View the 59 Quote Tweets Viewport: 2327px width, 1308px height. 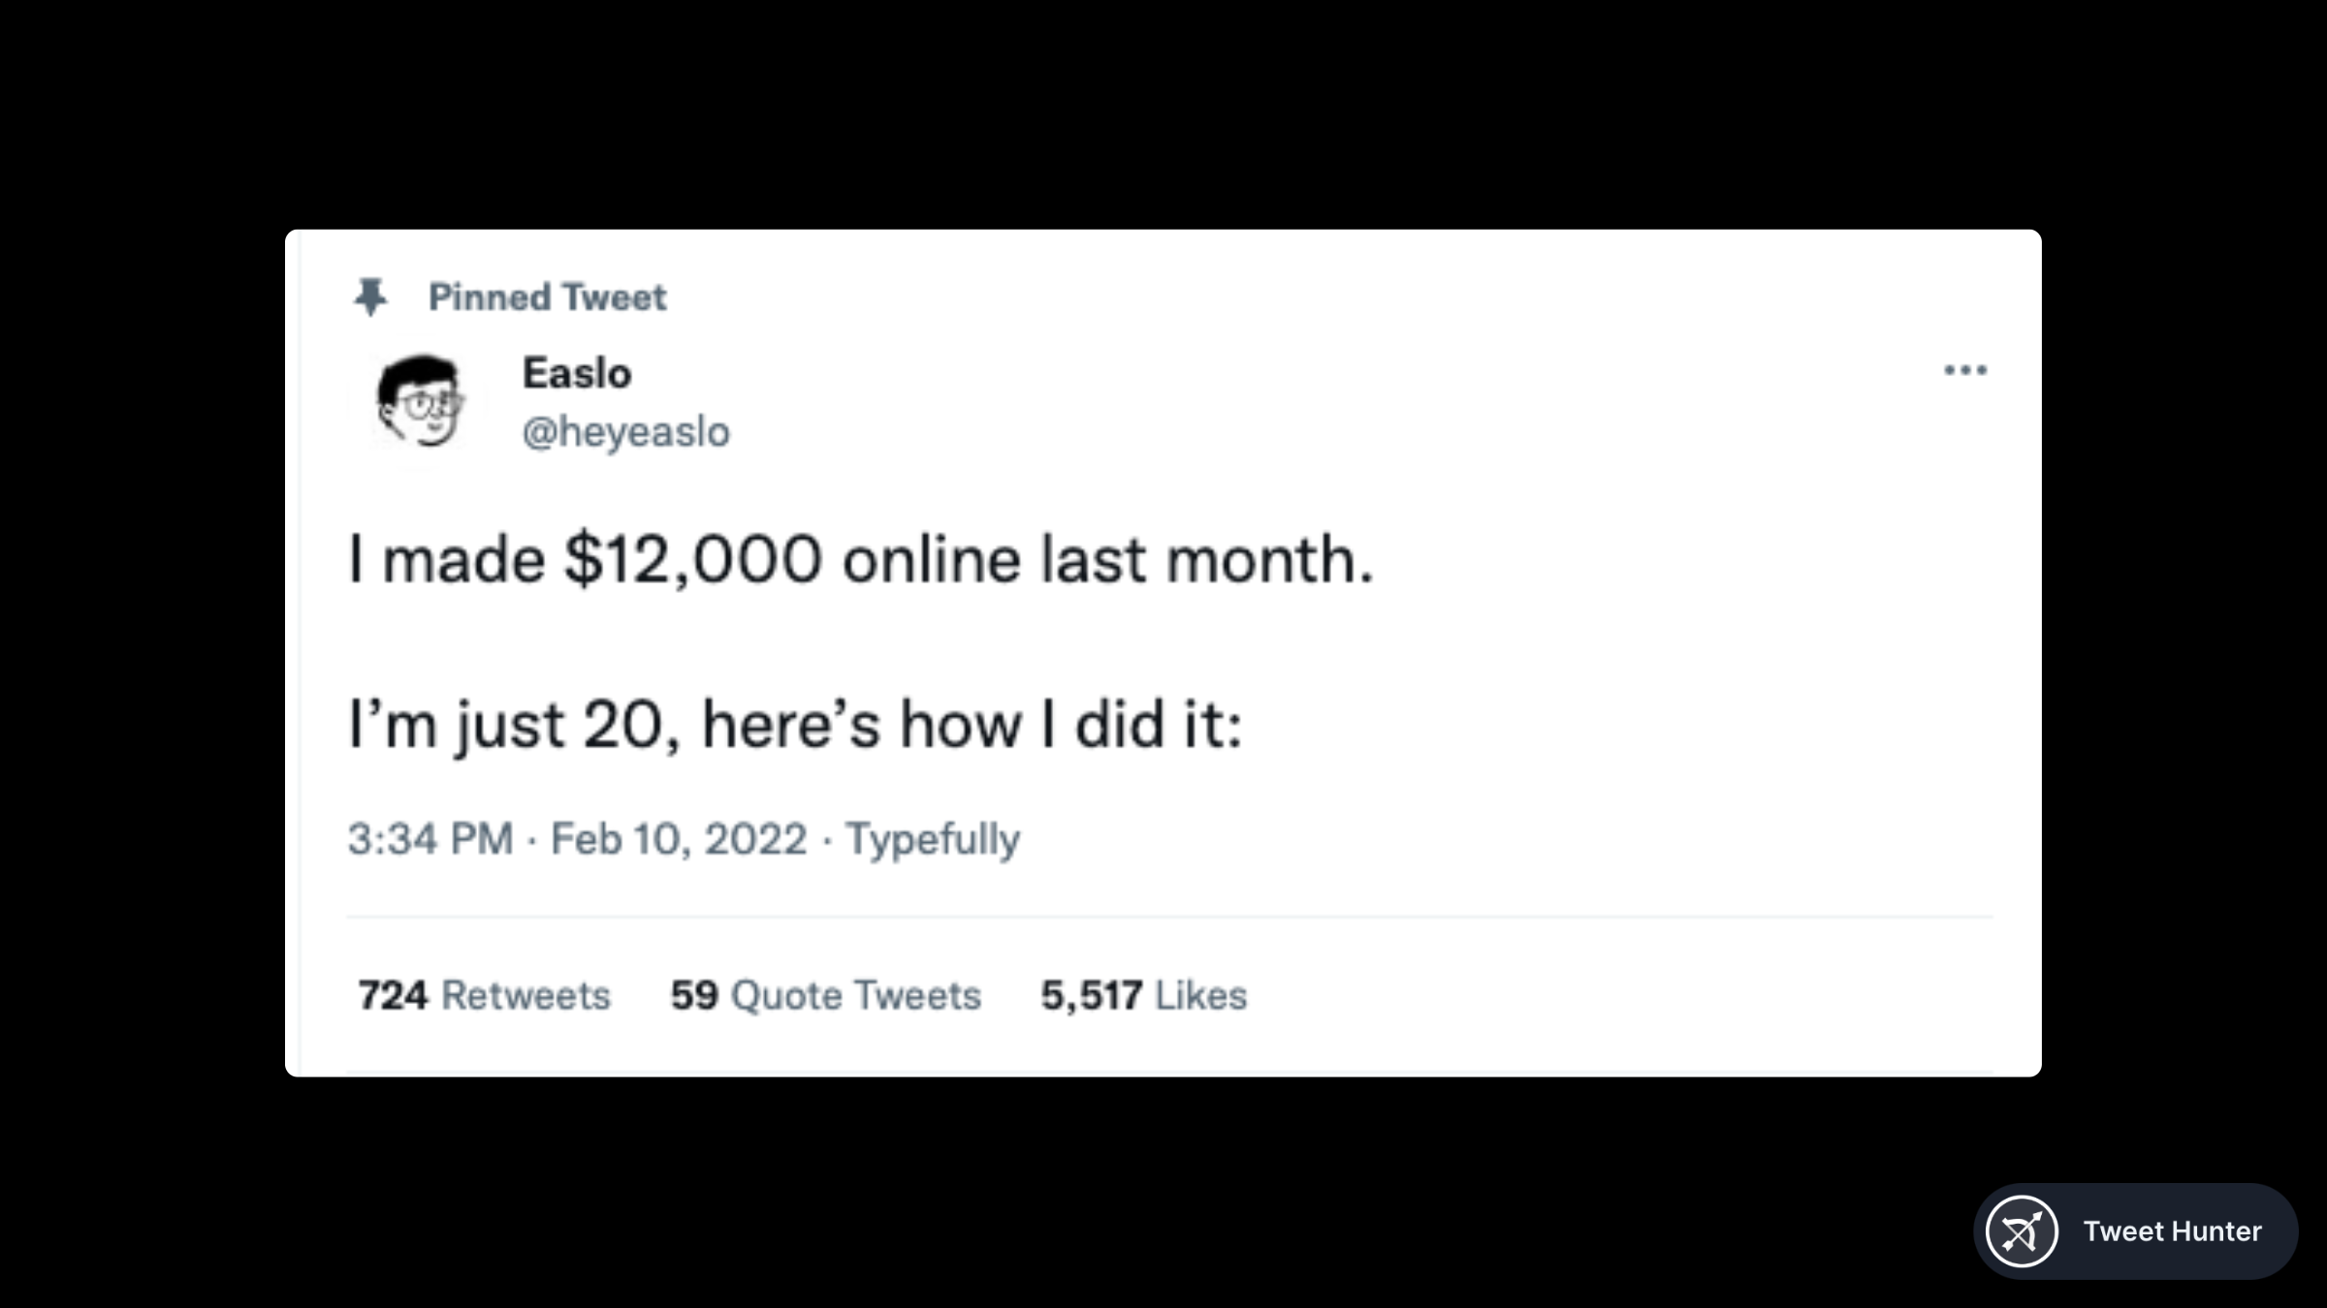pyautogui.click(x=826, y=995)
